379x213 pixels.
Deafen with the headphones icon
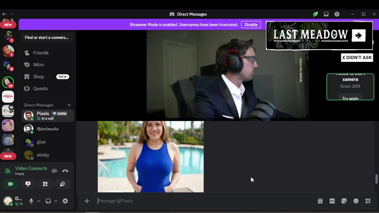click(x=48, y=201)
